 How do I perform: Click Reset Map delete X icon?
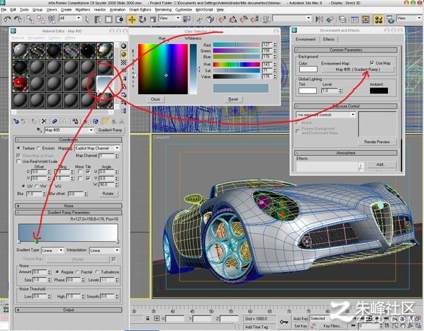click(x=44, y=121)
